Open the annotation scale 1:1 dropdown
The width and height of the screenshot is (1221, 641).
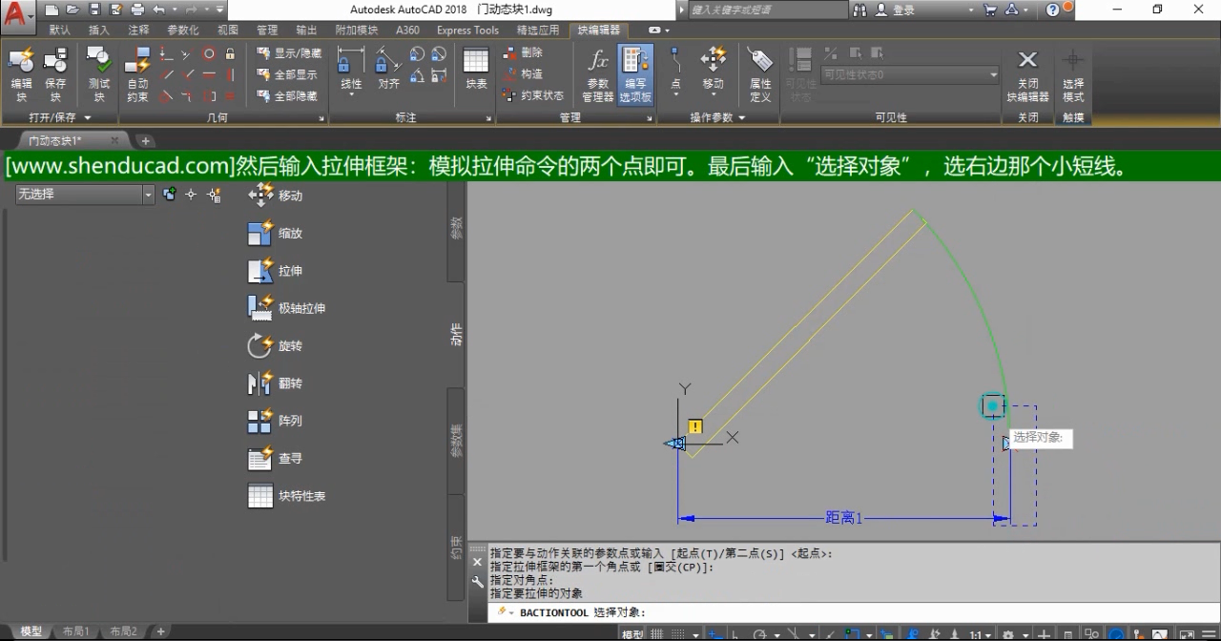tap(982, 634)
